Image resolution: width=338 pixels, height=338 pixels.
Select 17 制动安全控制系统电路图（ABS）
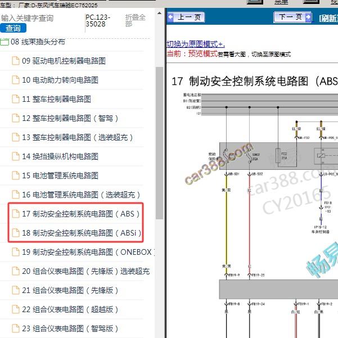click(x=81, y=214)
